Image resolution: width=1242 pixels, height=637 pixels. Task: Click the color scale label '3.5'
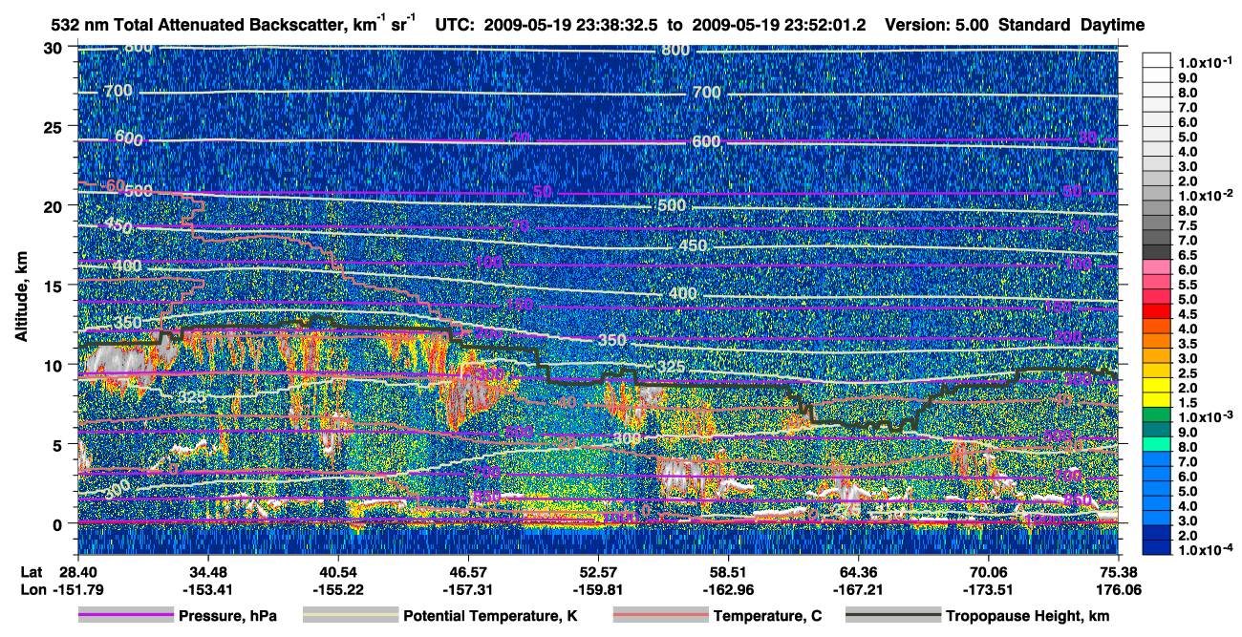[1189, 344]
